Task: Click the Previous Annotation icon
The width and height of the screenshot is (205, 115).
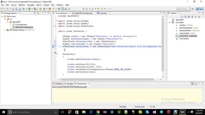Action: point(93,9)
